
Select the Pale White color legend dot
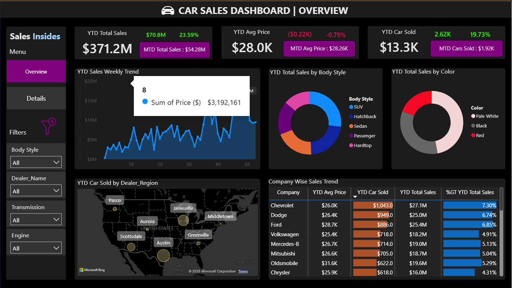473,116
